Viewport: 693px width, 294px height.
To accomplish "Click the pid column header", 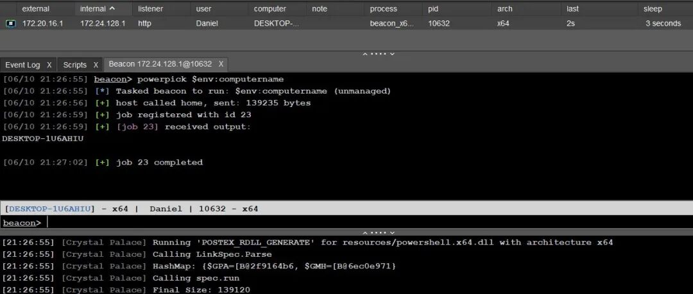I will click(x=434, y=9).
